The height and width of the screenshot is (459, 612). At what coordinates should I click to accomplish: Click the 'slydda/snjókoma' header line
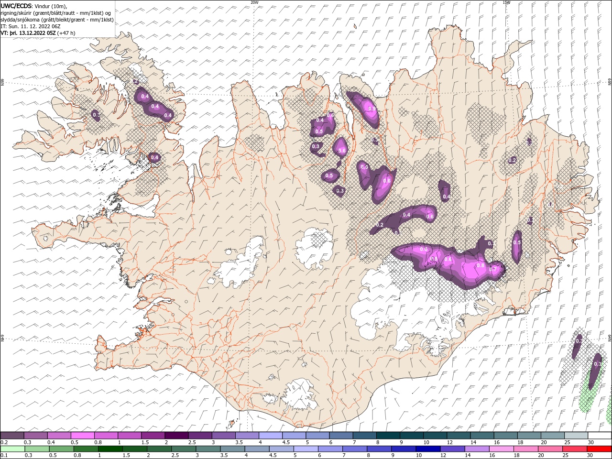click(x=56, y=20)
